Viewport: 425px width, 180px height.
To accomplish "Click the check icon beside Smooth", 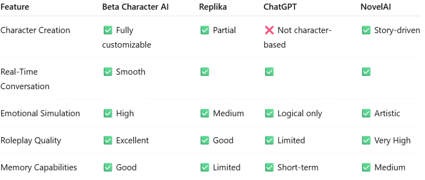I will (107, 72).
